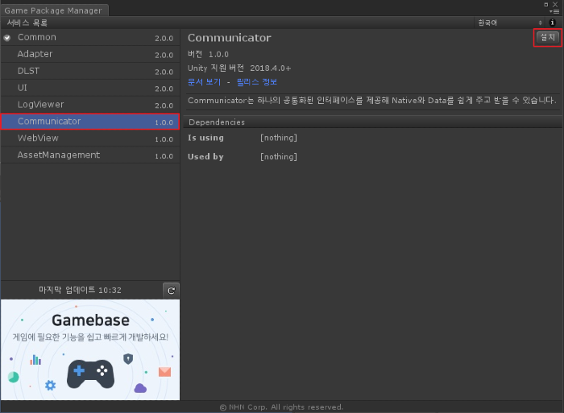The height and width of the screenshot is (413, 564).
Task: Click the 버전 1.0.0 version text
Action: click(x=208, y=54)
